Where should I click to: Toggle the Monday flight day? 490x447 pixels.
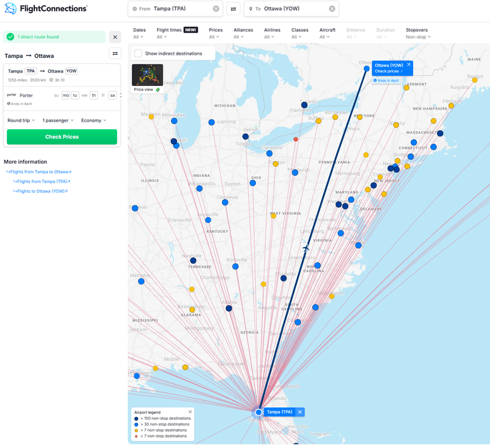(x=66, y=95)
